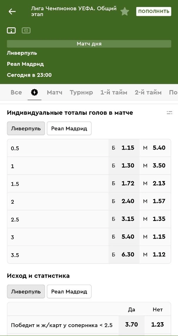Select Реал Мадрид in individual totals
The height and width of the screenshot is (336, 178).
[69, 129]
